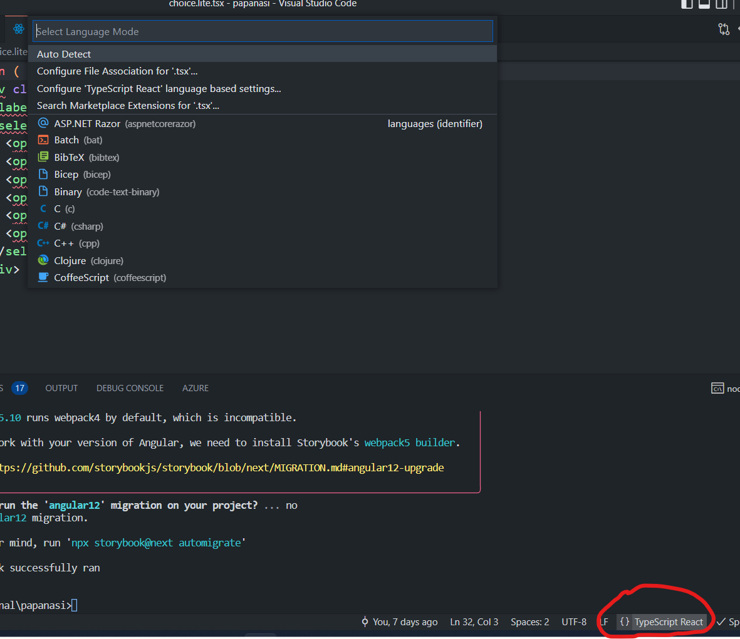Select Configure File Association for '.tsx'
Viewport: 740px width, 639px height.
[x=263, y=71]
